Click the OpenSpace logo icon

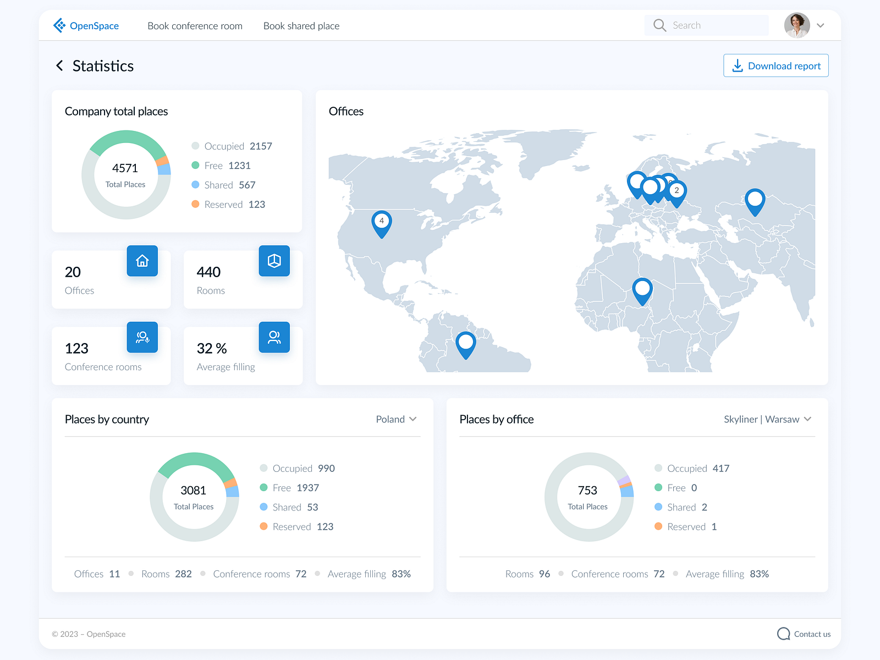tap(59, 25)
